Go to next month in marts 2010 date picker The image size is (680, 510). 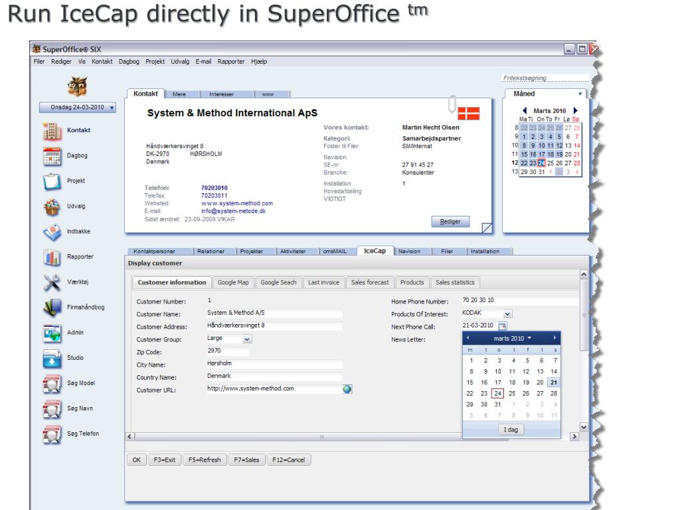(x=554, y=338)
